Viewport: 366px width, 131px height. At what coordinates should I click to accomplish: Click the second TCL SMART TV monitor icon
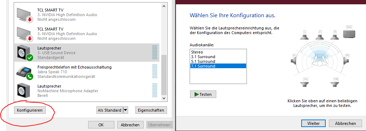[x=25, y=34]
